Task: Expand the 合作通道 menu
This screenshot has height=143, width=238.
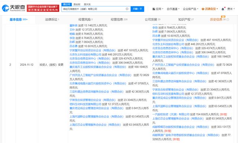Action: 173,9
